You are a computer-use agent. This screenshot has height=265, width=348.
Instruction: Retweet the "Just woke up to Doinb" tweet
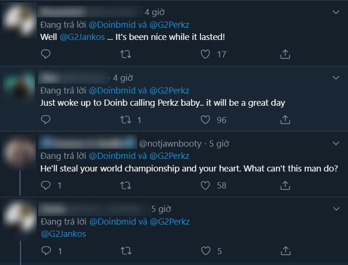[125, 120]
